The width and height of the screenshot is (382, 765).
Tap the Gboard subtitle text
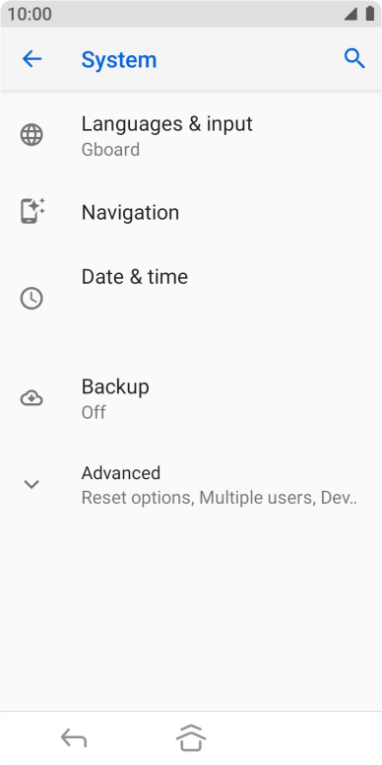click(110, 149)
